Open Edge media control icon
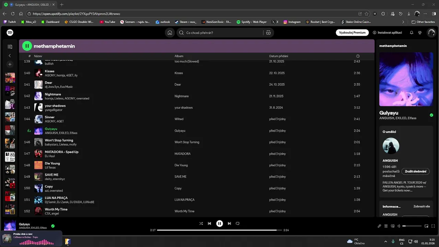Viewport: 439px width, 247px height. coord(392,14)
